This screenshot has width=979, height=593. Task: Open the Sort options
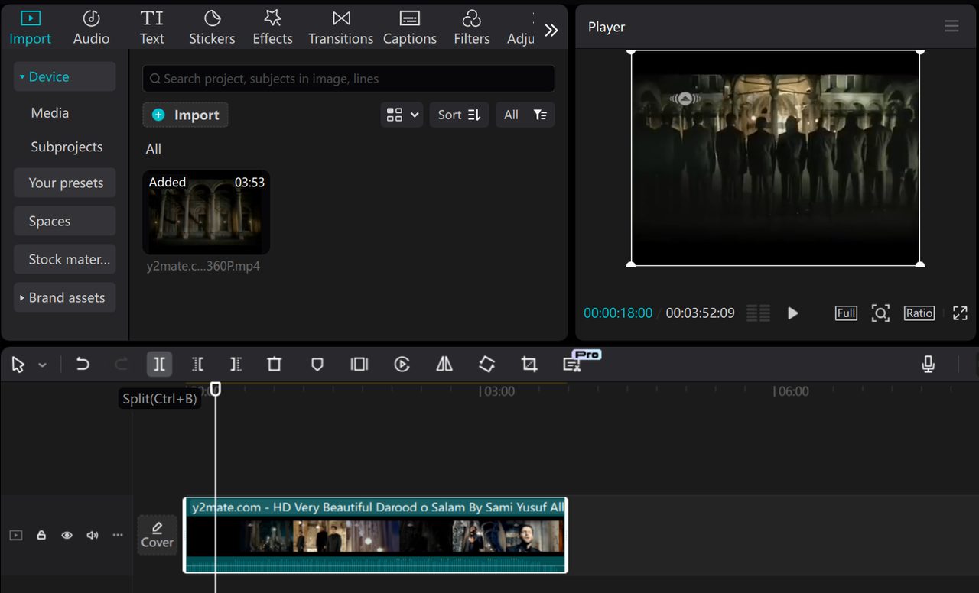[459, 115]
